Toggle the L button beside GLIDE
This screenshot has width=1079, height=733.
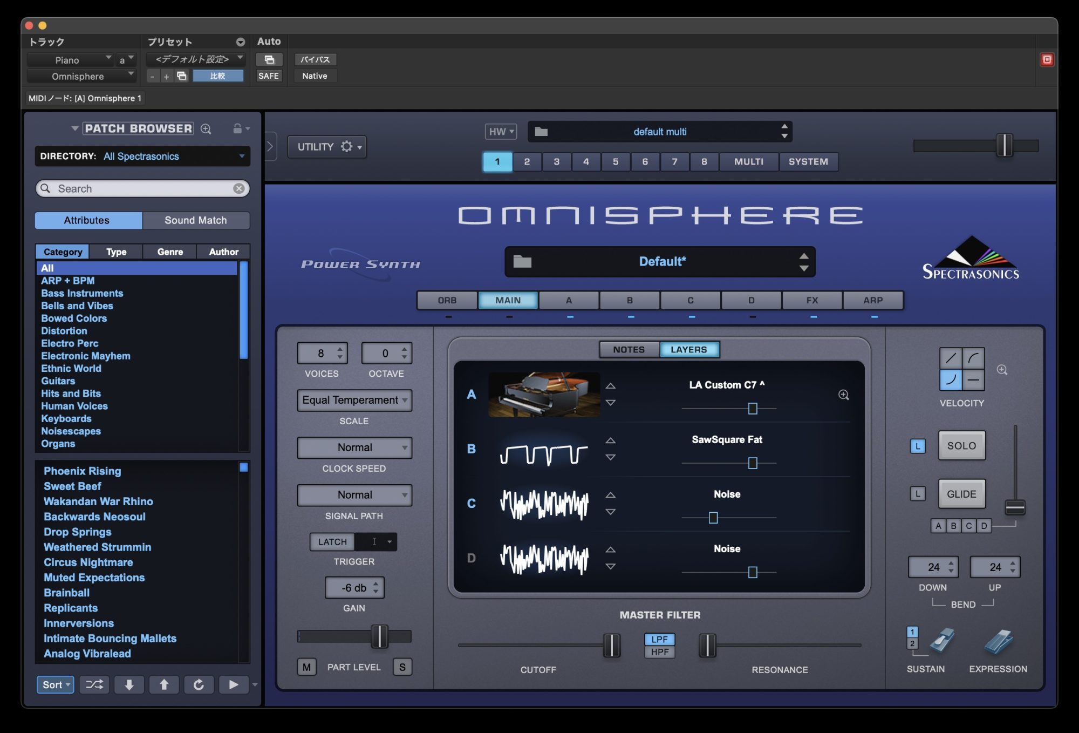pyautogui.click(x=918, y=493)
